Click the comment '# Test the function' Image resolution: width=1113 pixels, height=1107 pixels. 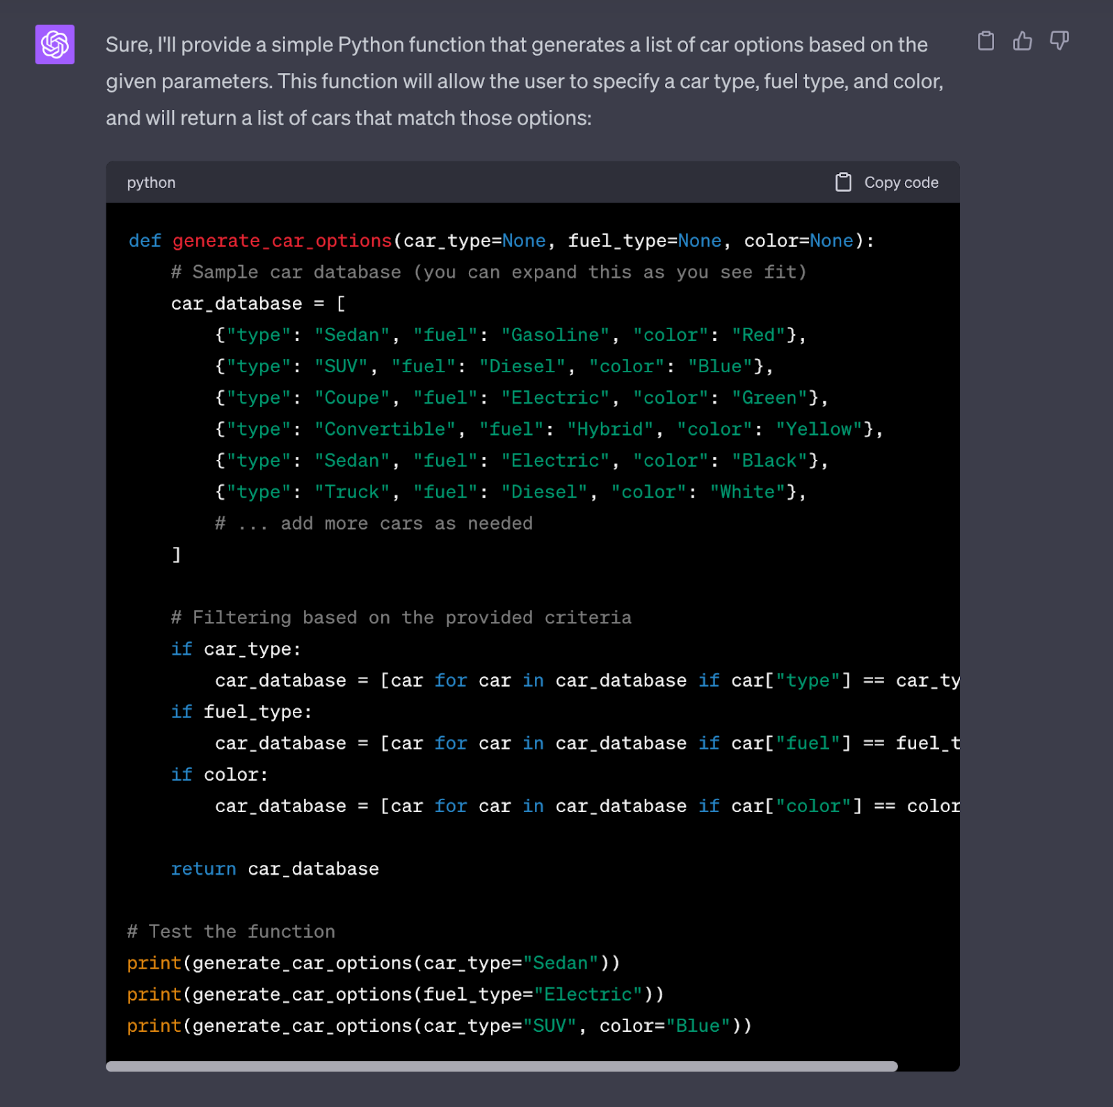(231, 931)
